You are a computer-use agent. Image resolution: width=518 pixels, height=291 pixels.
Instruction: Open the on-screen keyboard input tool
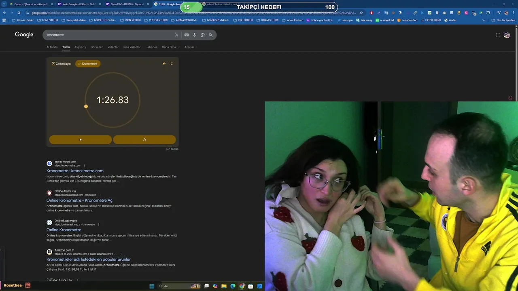click(x=186, y=35)
